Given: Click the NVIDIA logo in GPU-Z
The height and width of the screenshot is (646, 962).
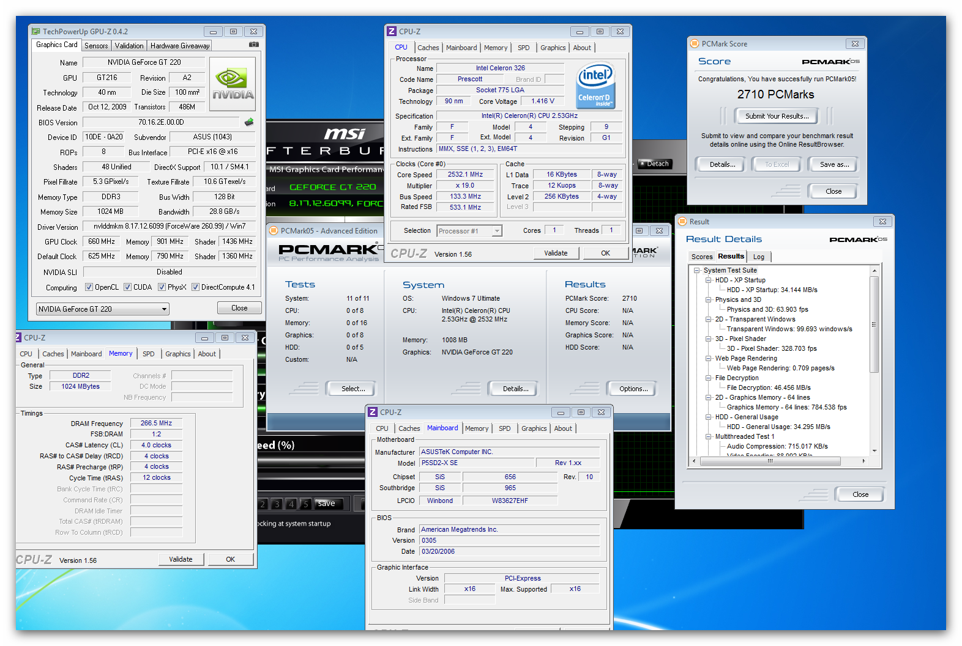Looking at the screenshot, I should pos(233,84).
